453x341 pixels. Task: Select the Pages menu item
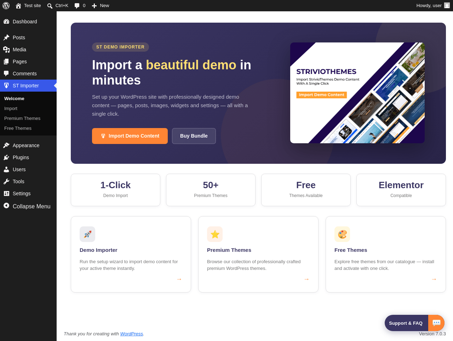click(28, 62)
